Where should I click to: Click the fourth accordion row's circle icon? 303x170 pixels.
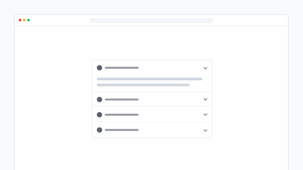pos(99,130)
